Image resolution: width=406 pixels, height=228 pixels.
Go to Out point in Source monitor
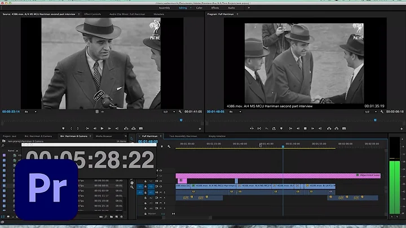point(117,129)
